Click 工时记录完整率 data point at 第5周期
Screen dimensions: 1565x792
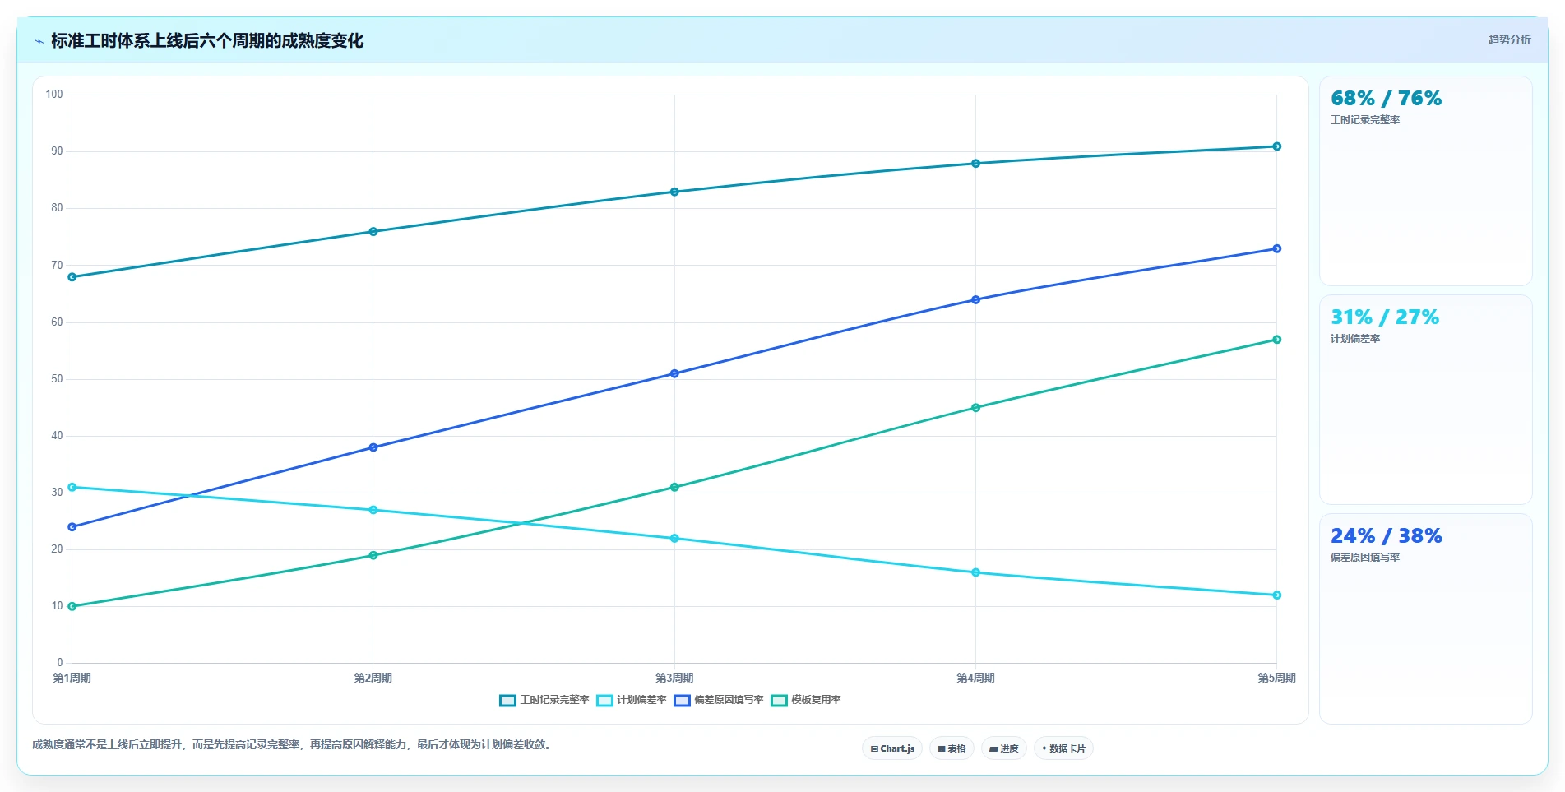click(1276, 146)
